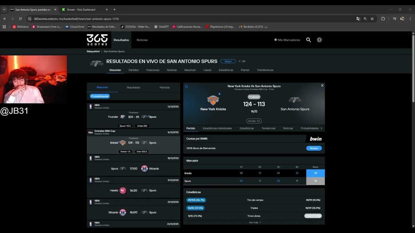Click the zoom magnifier icon in address bar
The image size is (415, 233).
click(365, 19)
